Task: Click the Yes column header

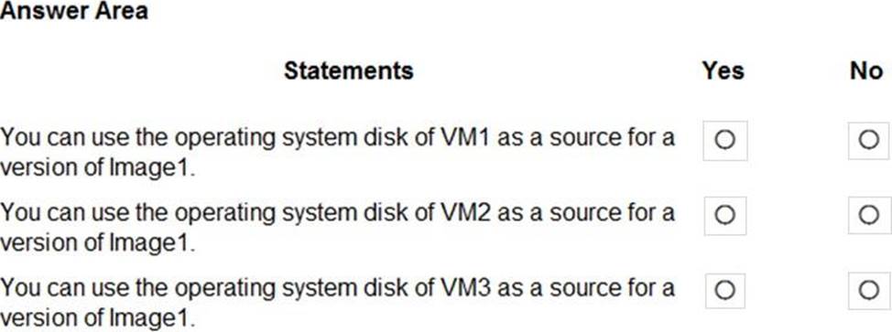Action: [x=723, y=71]
